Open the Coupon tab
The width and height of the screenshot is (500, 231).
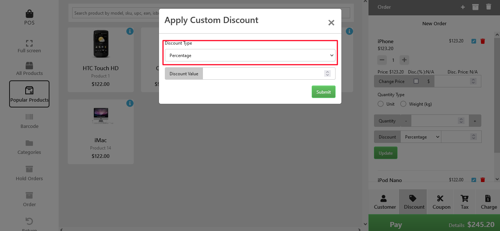point(441,202)
